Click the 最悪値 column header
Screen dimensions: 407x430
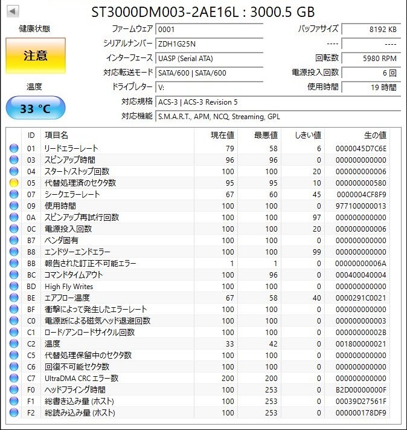260,135
